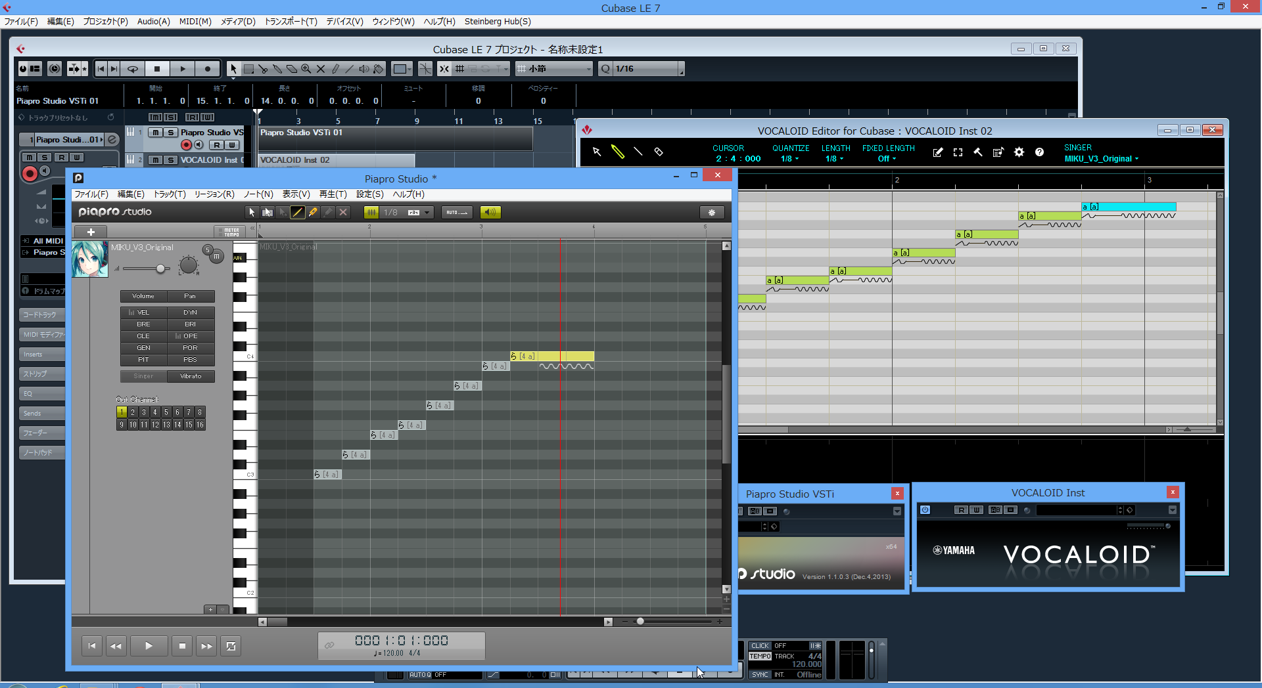Select the mute X tool in Cubase toolbar
Image resolution: width=1262 pixels, height=688 pixels.
click(x=321, y=68)
